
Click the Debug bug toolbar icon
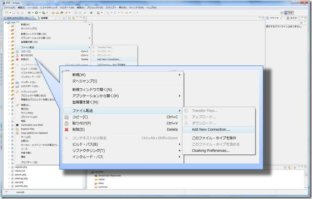(29, 13)
